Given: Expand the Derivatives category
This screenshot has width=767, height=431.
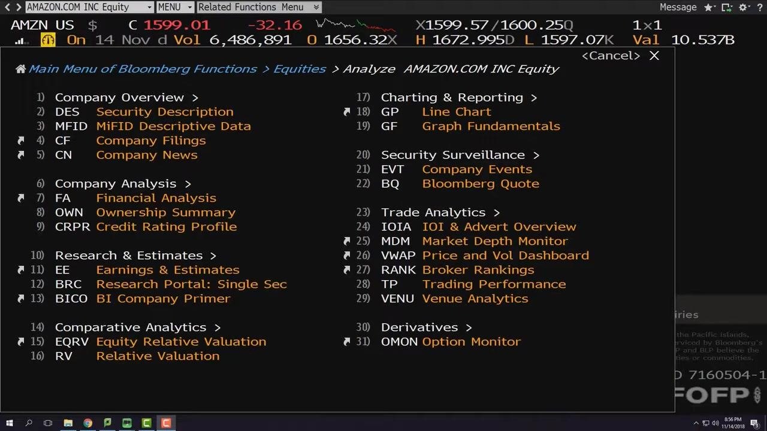Looking at the screenshot, I should point(427,327).
